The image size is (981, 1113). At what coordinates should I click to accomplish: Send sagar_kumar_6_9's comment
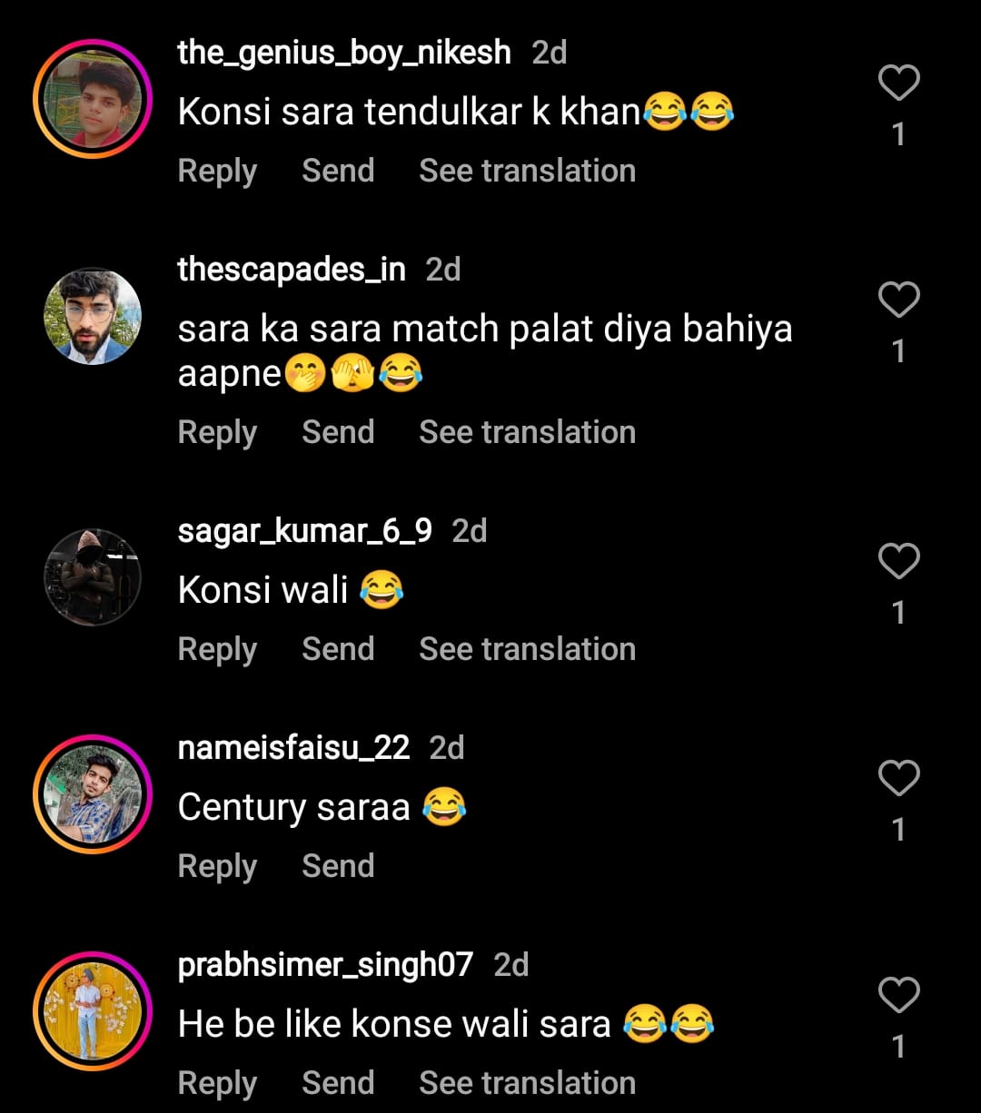point(338,649)
